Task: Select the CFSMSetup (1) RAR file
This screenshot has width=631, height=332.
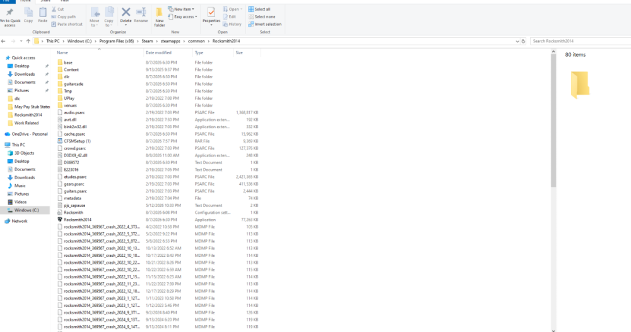Action: (77, 141)
